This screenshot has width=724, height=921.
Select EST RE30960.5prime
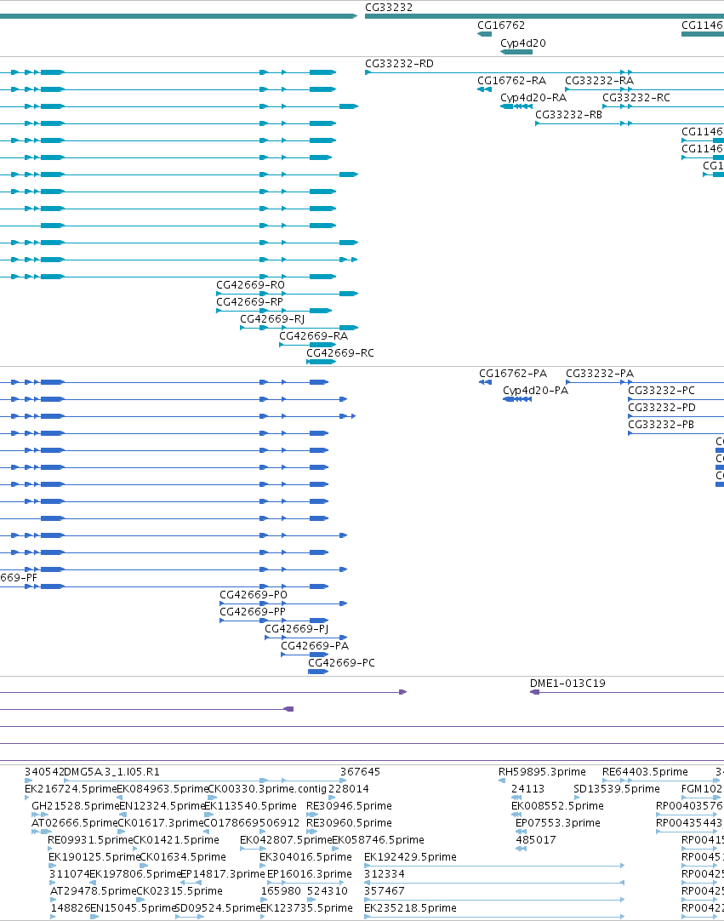(x=349, y=823)
